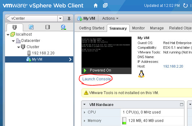Click the 'Updated at 12:02 PM' text
Viewport: 192px width, 126px height.
click(x=162, y=6)
